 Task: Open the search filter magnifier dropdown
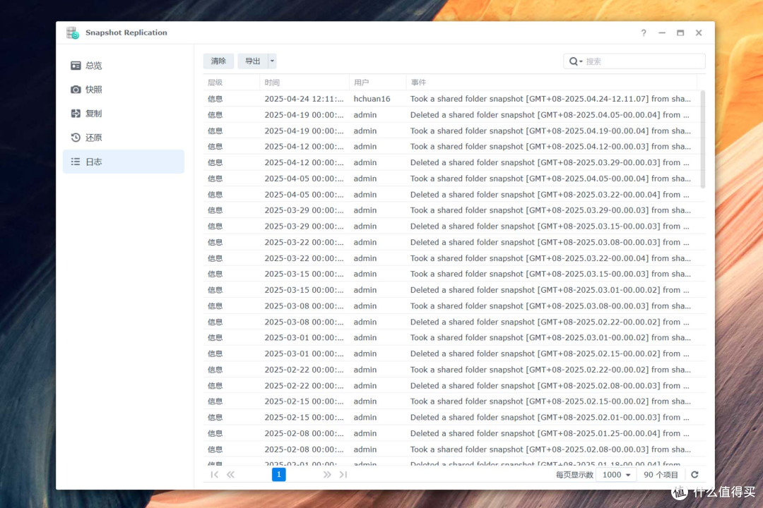pos(576,61)
